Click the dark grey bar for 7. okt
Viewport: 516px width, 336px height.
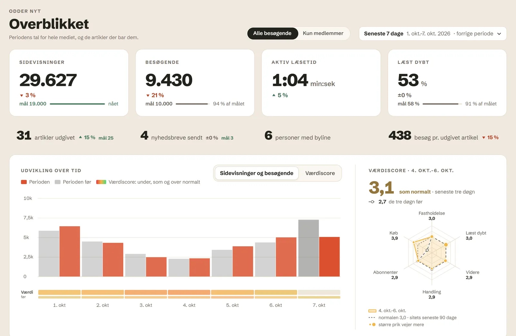pos(309,248)
